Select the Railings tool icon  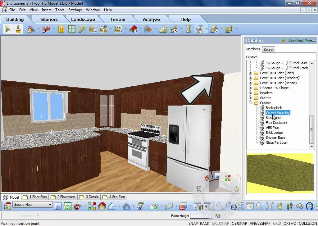tap(174, 29)
